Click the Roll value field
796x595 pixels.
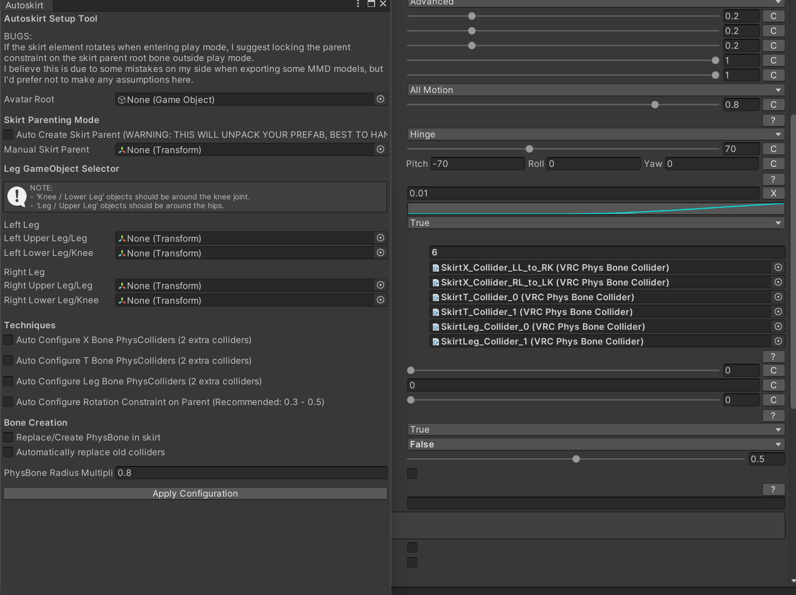point(593,164)
